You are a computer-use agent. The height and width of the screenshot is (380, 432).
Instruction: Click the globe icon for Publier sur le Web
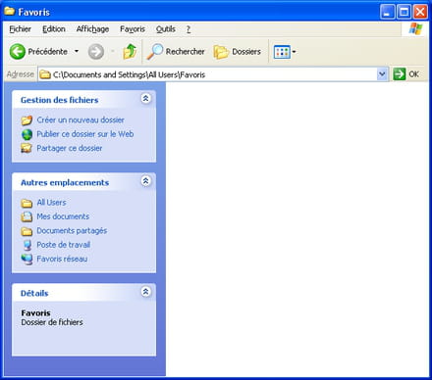pos(27,134)
